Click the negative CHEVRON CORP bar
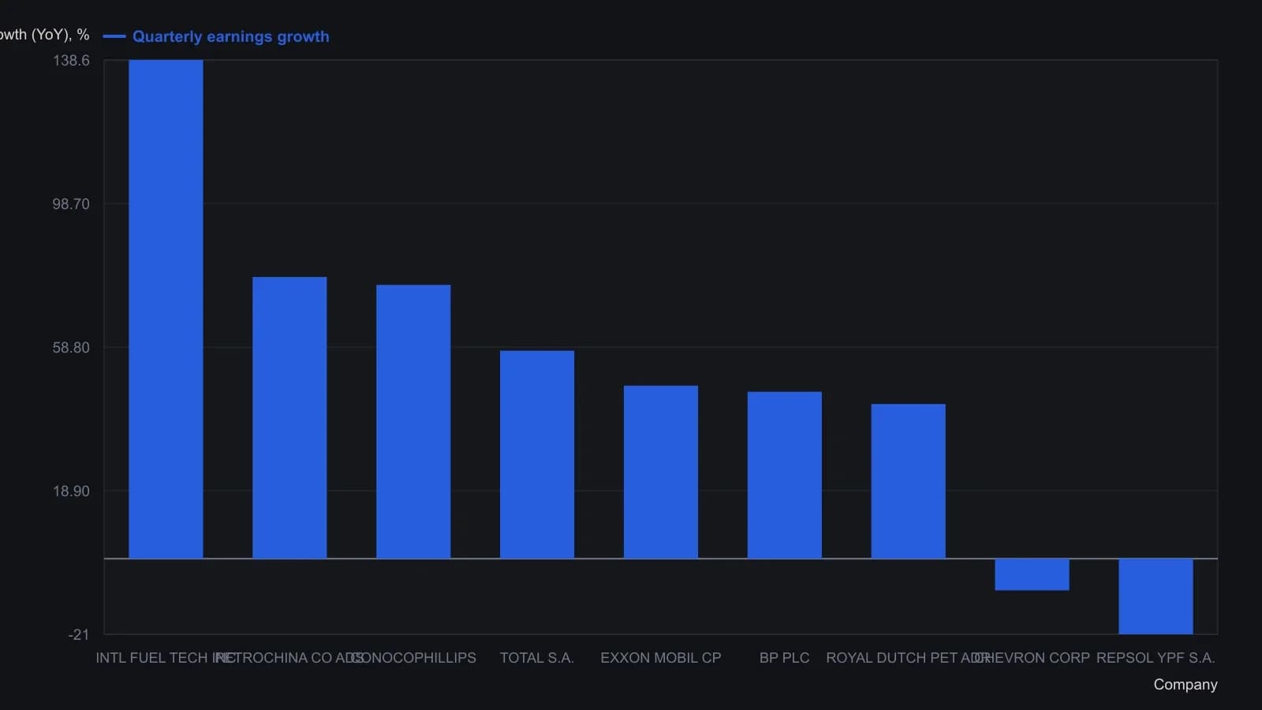The image size is (1262, 710). [1032, 574]
